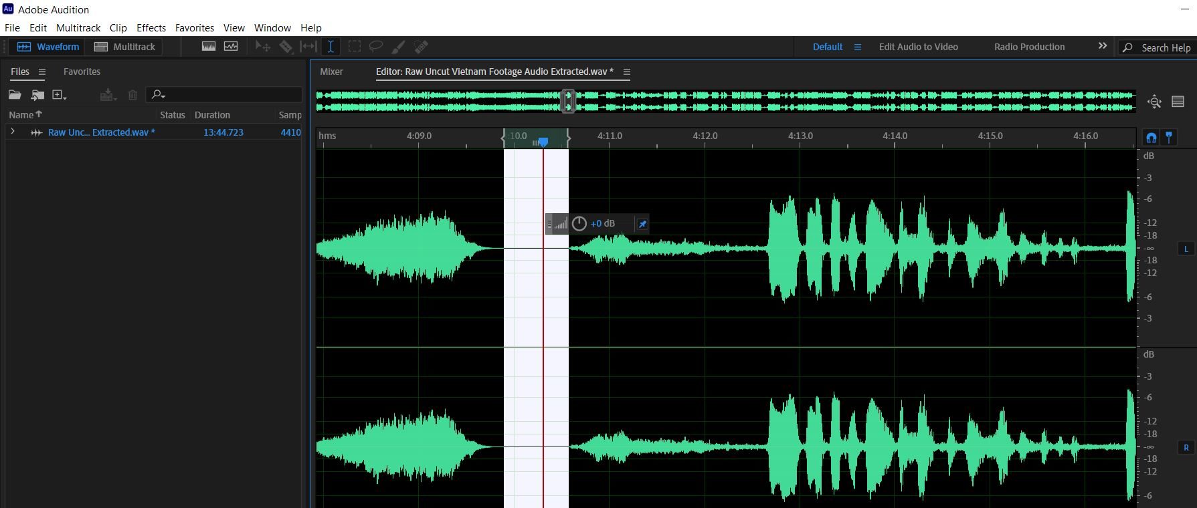The width and height of the screenshot is (1197, 508).
Task: Show the Spectral Frequency Display
Action: (x=209, y=47)
